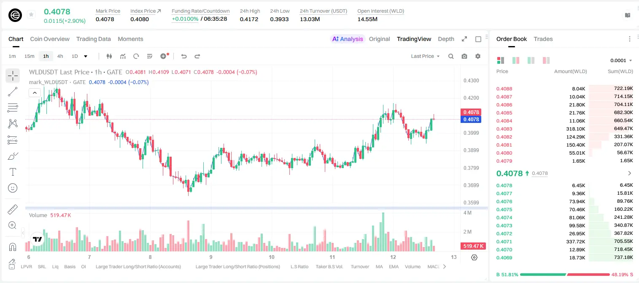Select the emoji sticker tool
This screenshot has height=283, width=639.
pyautogui.click(x=13, y=188)
